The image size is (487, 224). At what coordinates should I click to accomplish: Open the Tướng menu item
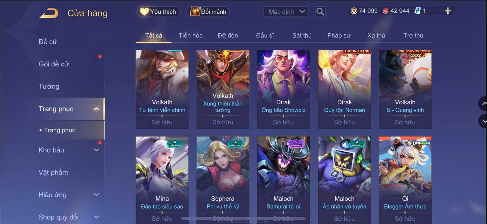(x=49, y=86)
